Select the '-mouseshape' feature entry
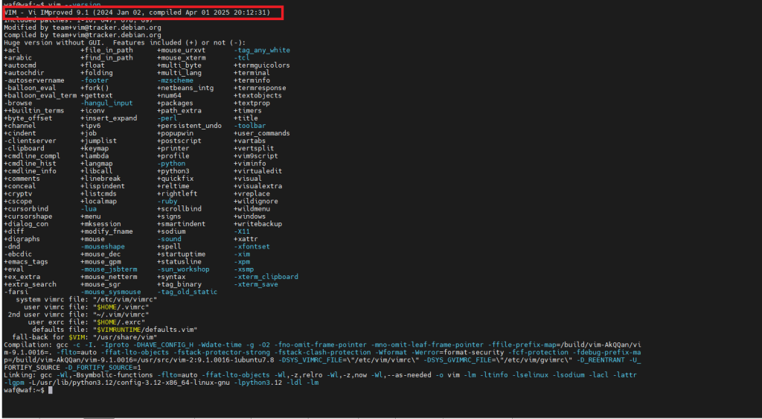 103,246
